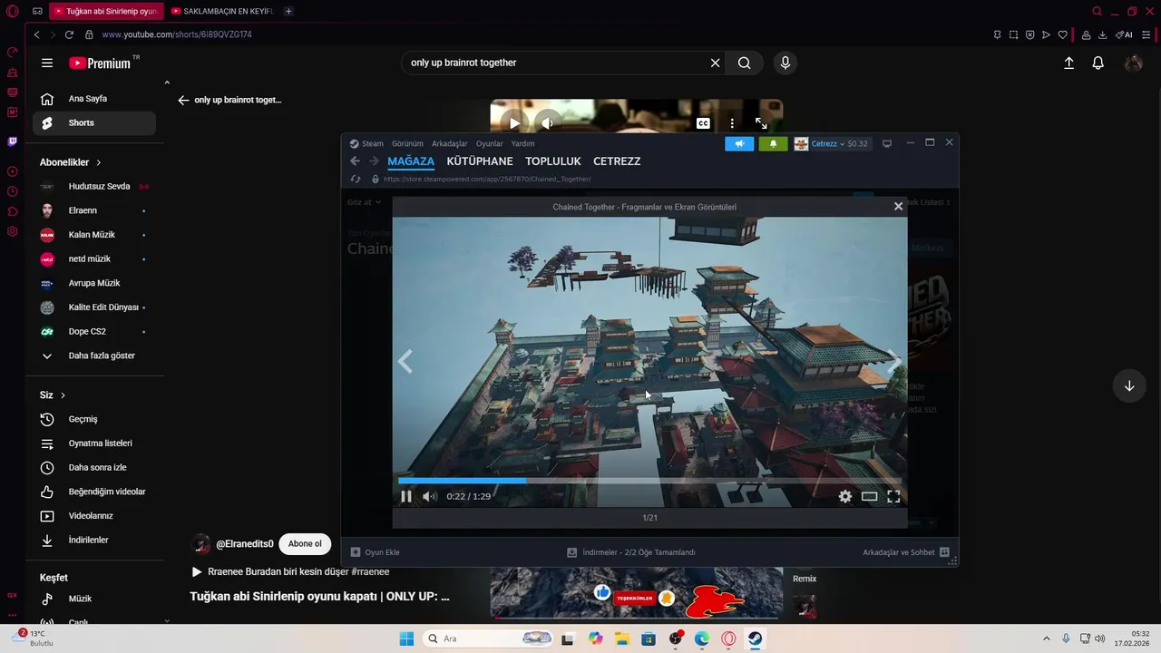Open Steam from Windows taskbar
The width and height of the screenshot is (1161, 653).
click(x=755, y=638)
